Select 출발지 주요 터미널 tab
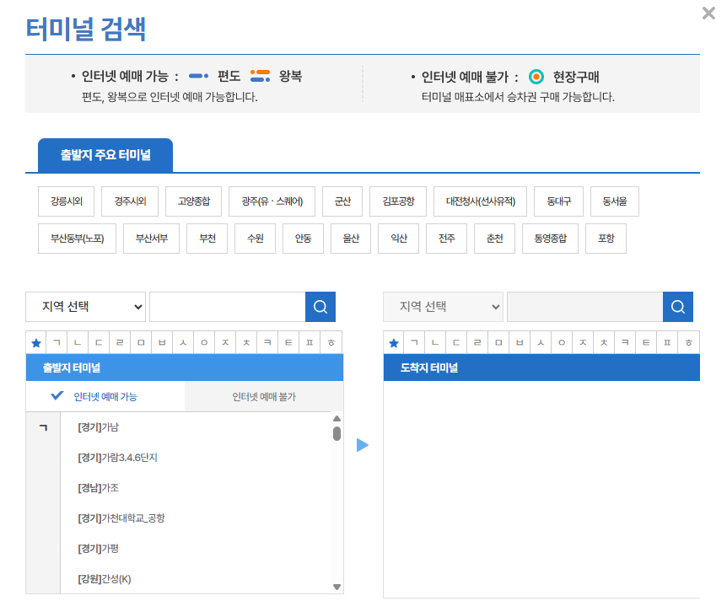The height and width of the screenshot is (601, 727). [x=105, y=155]
